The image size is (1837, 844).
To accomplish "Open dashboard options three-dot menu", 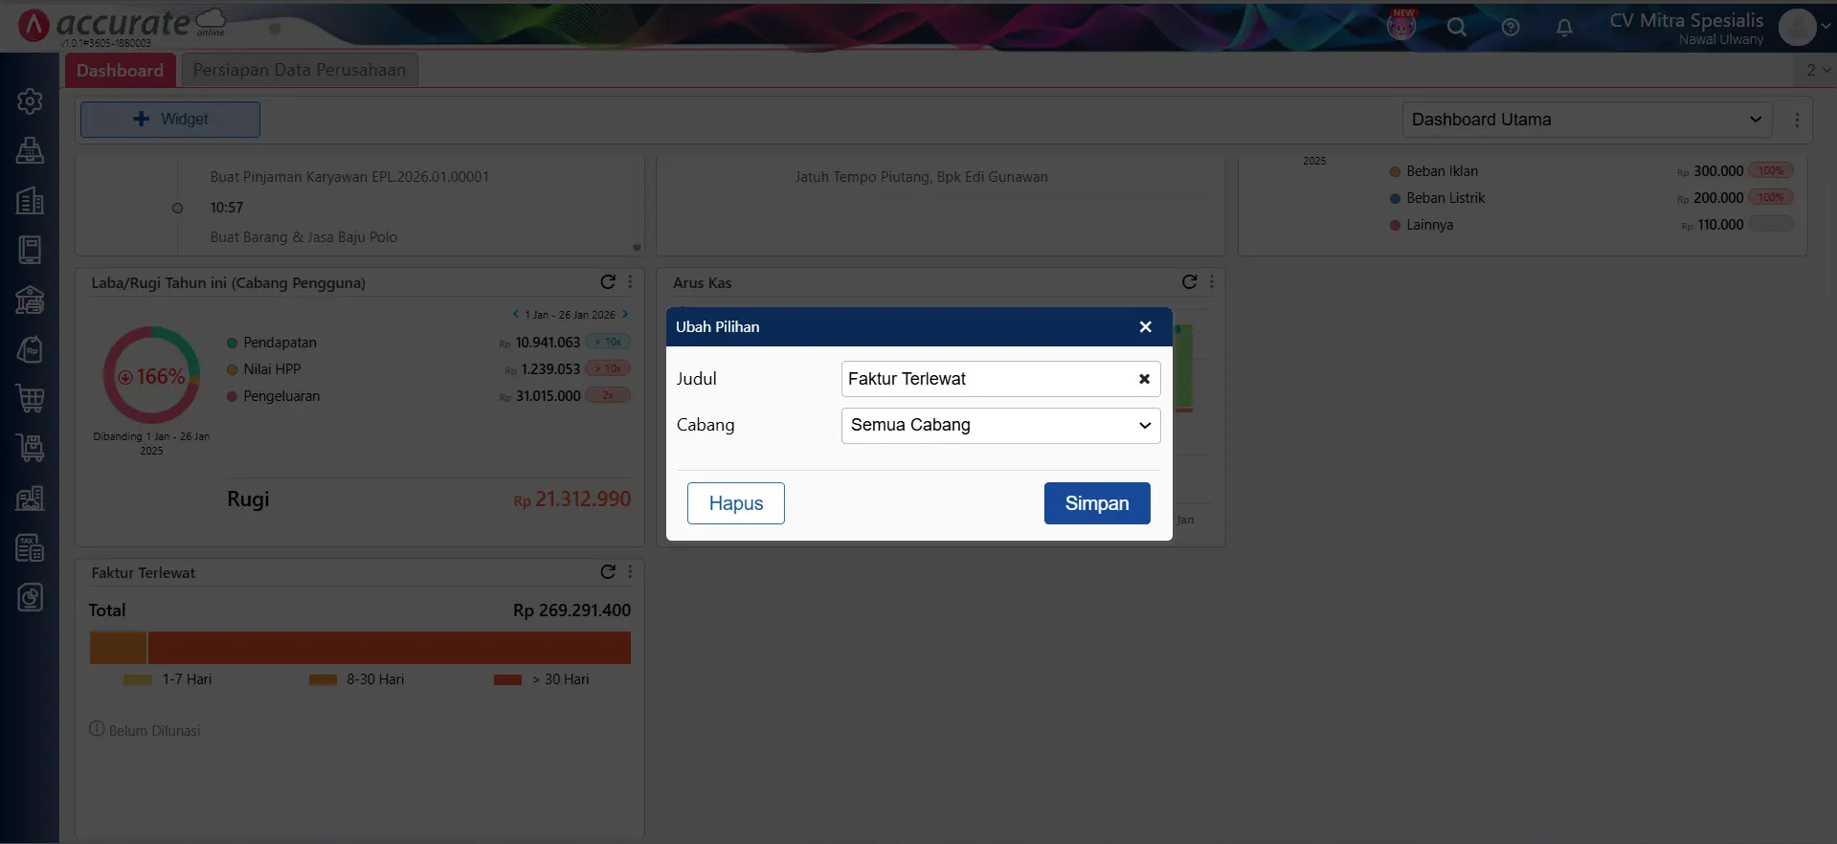I will (x=1797, y=120).
